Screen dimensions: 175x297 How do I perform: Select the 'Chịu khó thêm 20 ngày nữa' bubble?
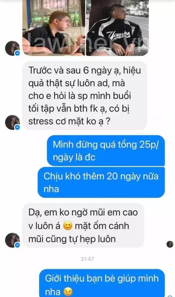click(x=101, y=182)
